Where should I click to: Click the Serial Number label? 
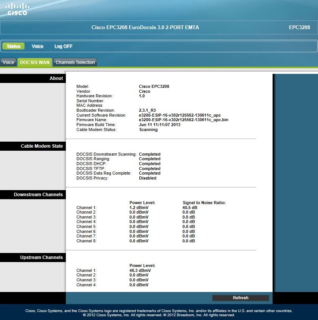90,101
